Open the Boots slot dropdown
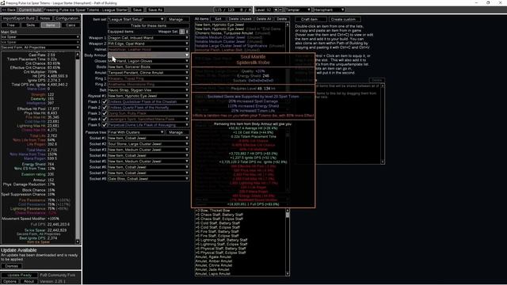Viewport: 507px width, 285px height. 148,66
